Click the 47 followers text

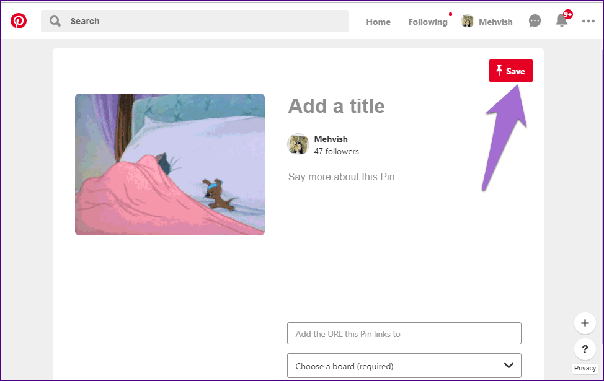coord(336,152)
